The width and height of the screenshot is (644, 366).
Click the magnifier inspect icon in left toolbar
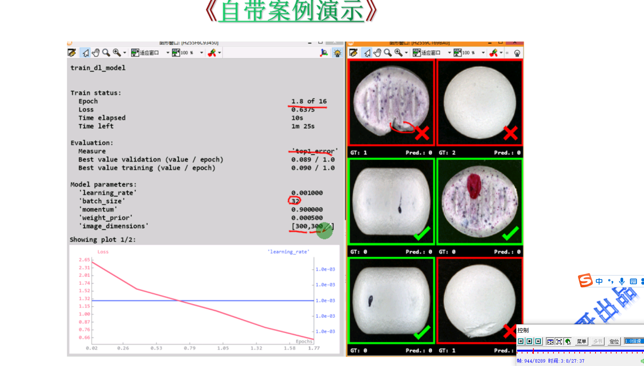106,53
